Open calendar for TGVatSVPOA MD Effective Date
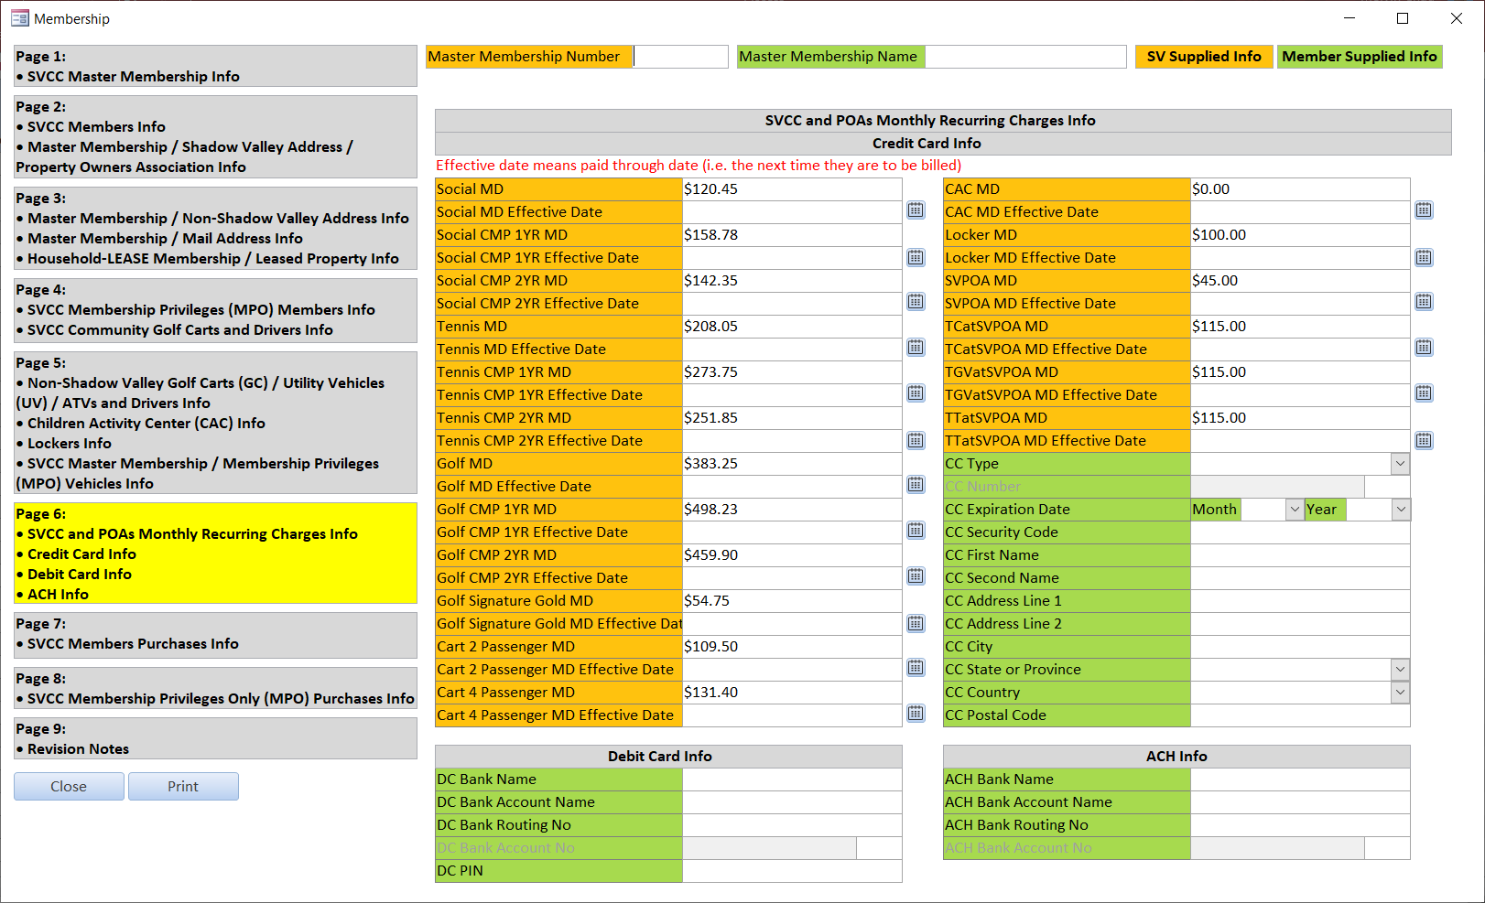Viewport: 1485px width, 903px height. coord(1424,393)
